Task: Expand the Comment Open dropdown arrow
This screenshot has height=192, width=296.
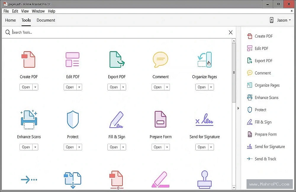Action: click(x=167, y=87)
